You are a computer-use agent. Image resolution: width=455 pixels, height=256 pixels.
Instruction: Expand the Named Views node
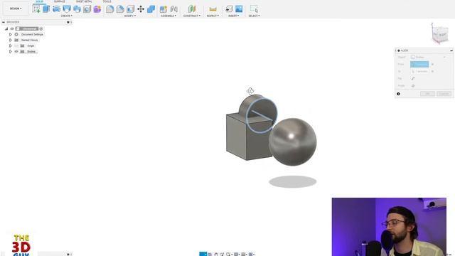[x=11, y=40]
